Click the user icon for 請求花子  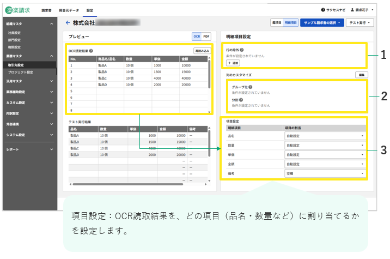(x=352, y=10)
